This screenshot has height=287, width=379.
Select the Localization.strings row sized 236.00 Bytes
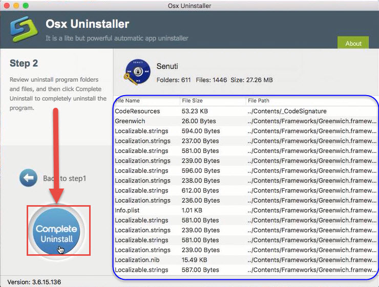click(x=142, y=201)
